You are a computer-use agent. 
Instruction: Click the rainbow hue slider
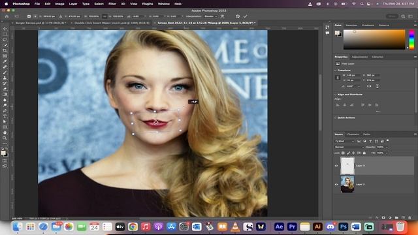pos(412,39)
